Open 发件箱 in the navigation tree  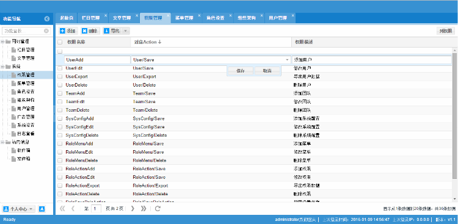click(x=24, y=159)
